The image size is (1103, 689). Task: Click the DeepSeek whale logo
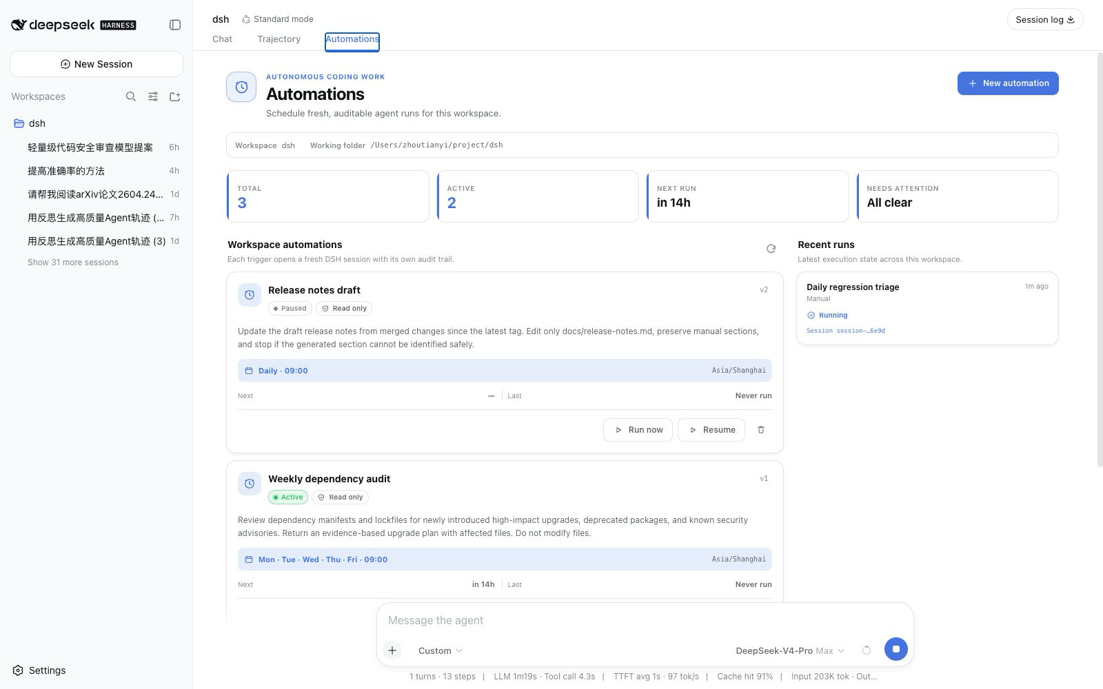[x=19, y=25]
